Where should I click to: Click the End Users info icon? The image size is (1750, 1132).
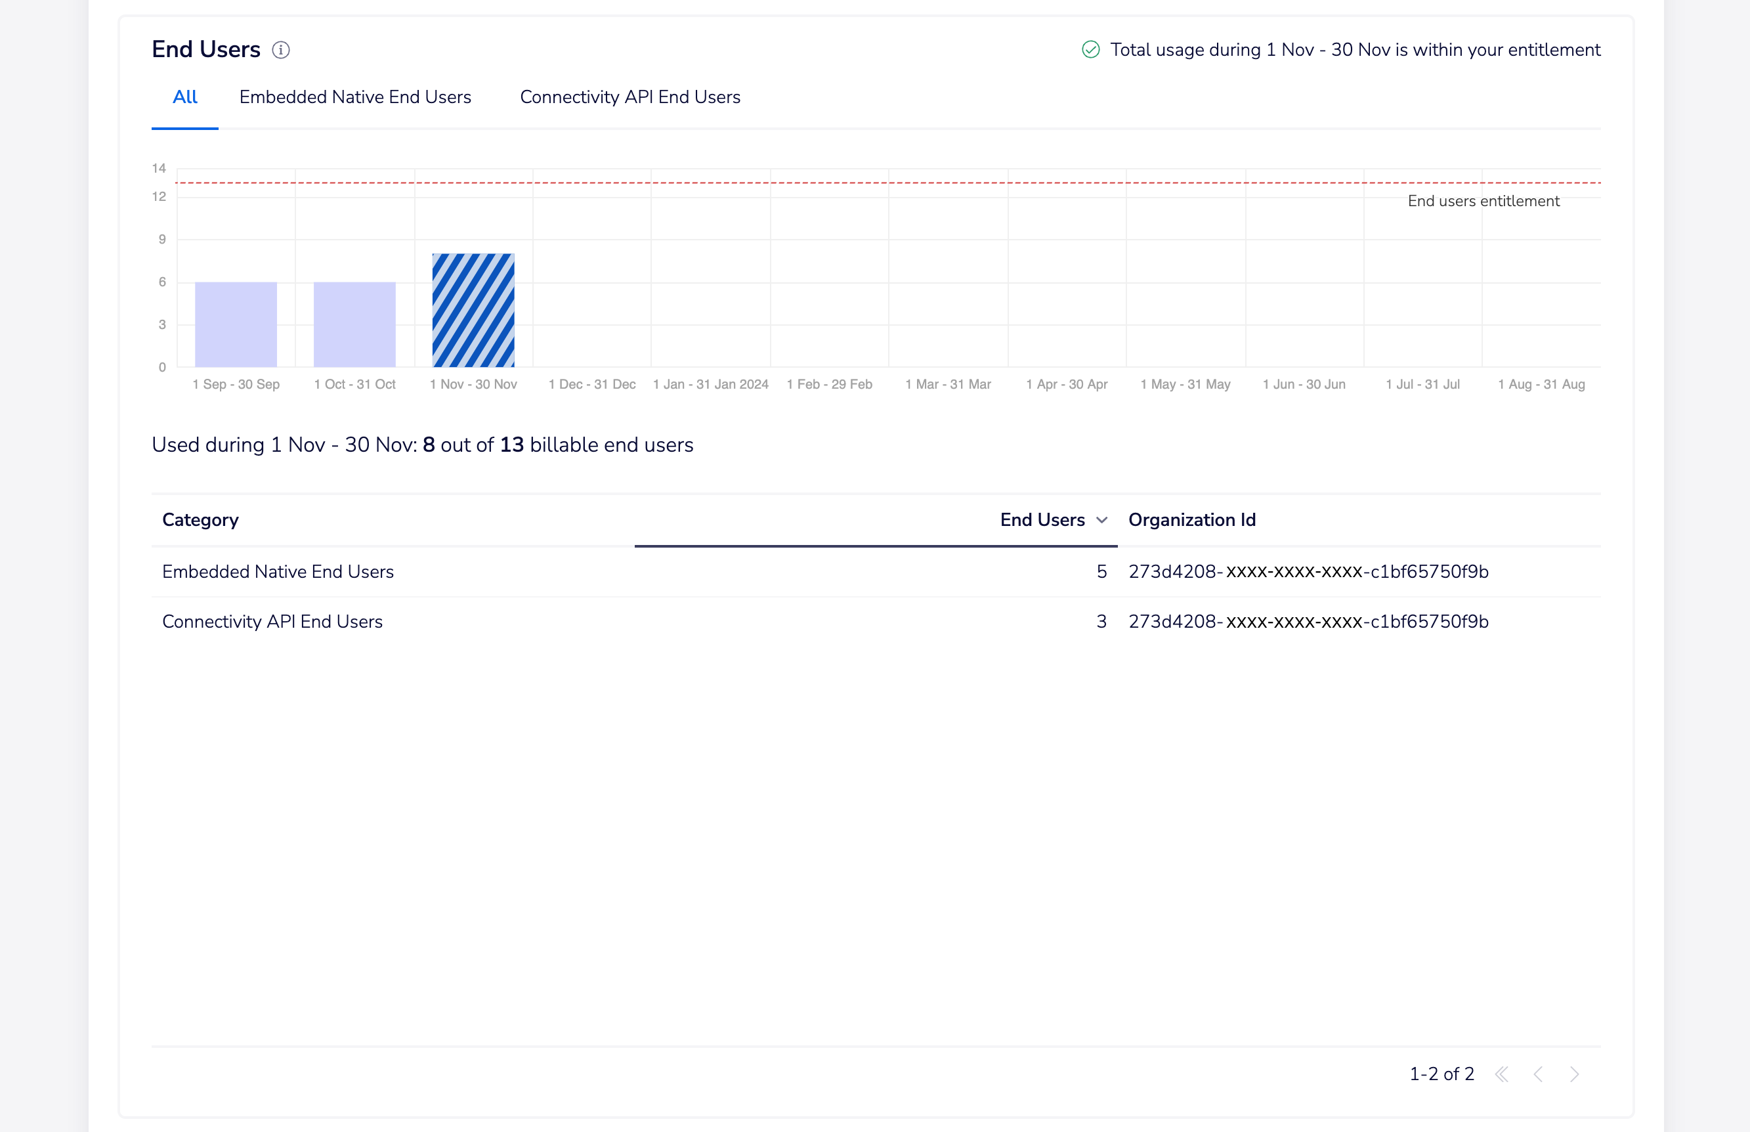tap(281, 50)
